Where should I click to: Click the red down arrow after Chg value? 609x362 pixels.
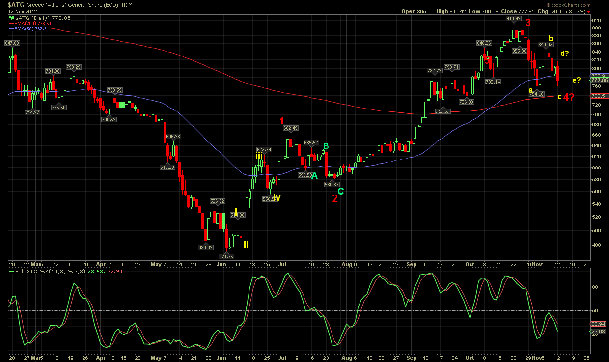click(x=589, y=11)
